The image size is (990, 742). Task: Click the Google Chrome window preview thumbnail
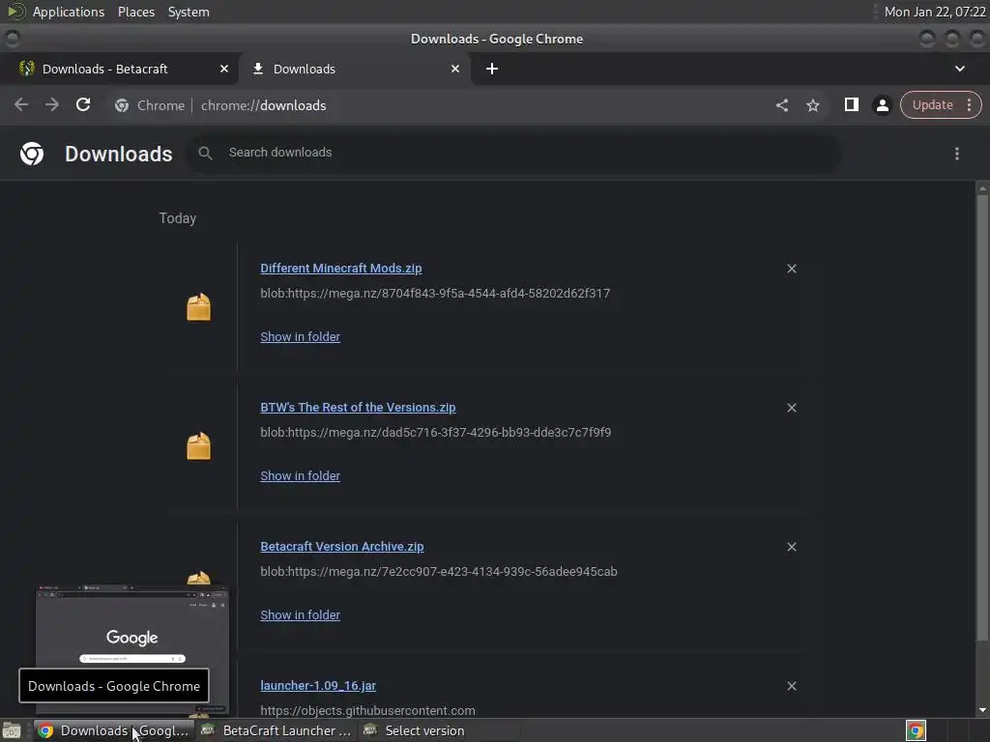coord(131,648)
